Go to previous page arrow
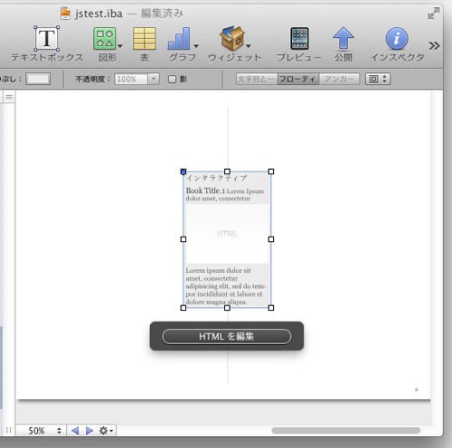 click(x=75, y=431)
